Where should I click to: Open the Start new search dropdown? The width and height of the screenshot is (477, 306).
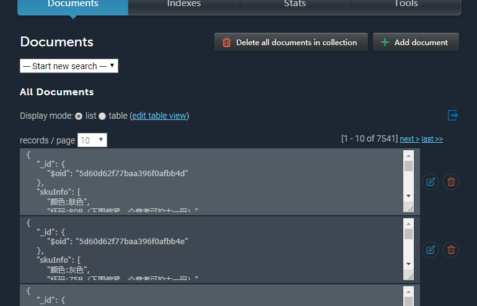pyautogui.click(x=69, y=66)
